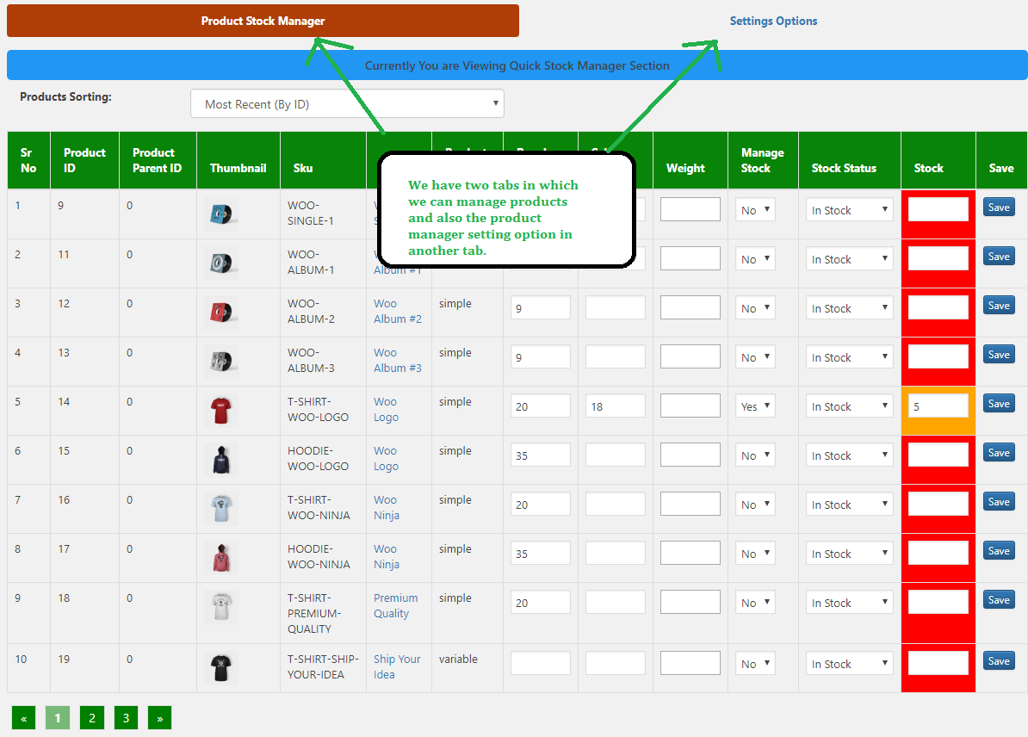
Task: Go to page 2 of products
Action: [x=91, y=717]
